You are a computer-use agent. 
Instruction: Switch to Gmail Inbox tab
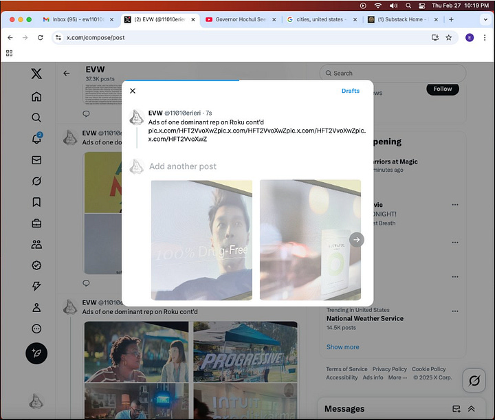pyautogui.click(x=78, y=19)
